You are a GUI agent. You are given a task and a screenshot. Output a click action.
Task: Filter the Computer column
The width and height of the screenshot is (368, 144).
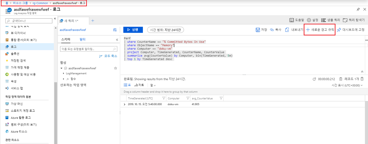[x=188, y=98]
